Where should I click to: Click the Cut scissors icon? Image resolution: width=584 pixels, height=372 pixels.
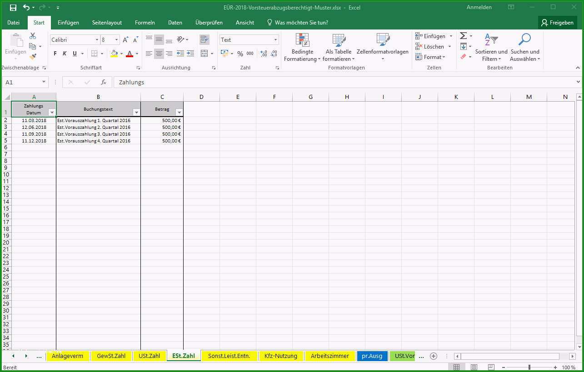tap(33, 36)
